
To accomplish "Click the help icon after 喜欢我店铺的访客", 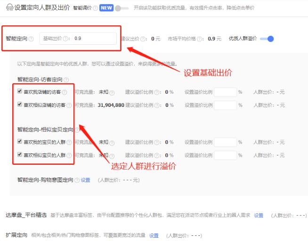I will point(65,92).
